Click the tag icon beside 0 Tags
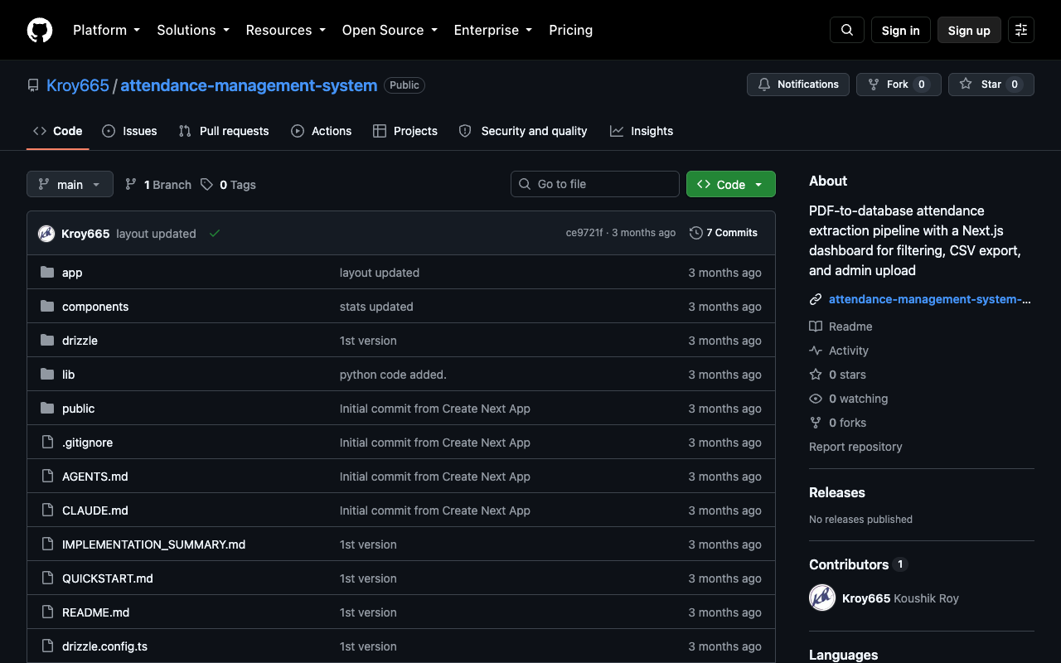The height and width of the screenshot is (663, 1061). click(206, 185)
